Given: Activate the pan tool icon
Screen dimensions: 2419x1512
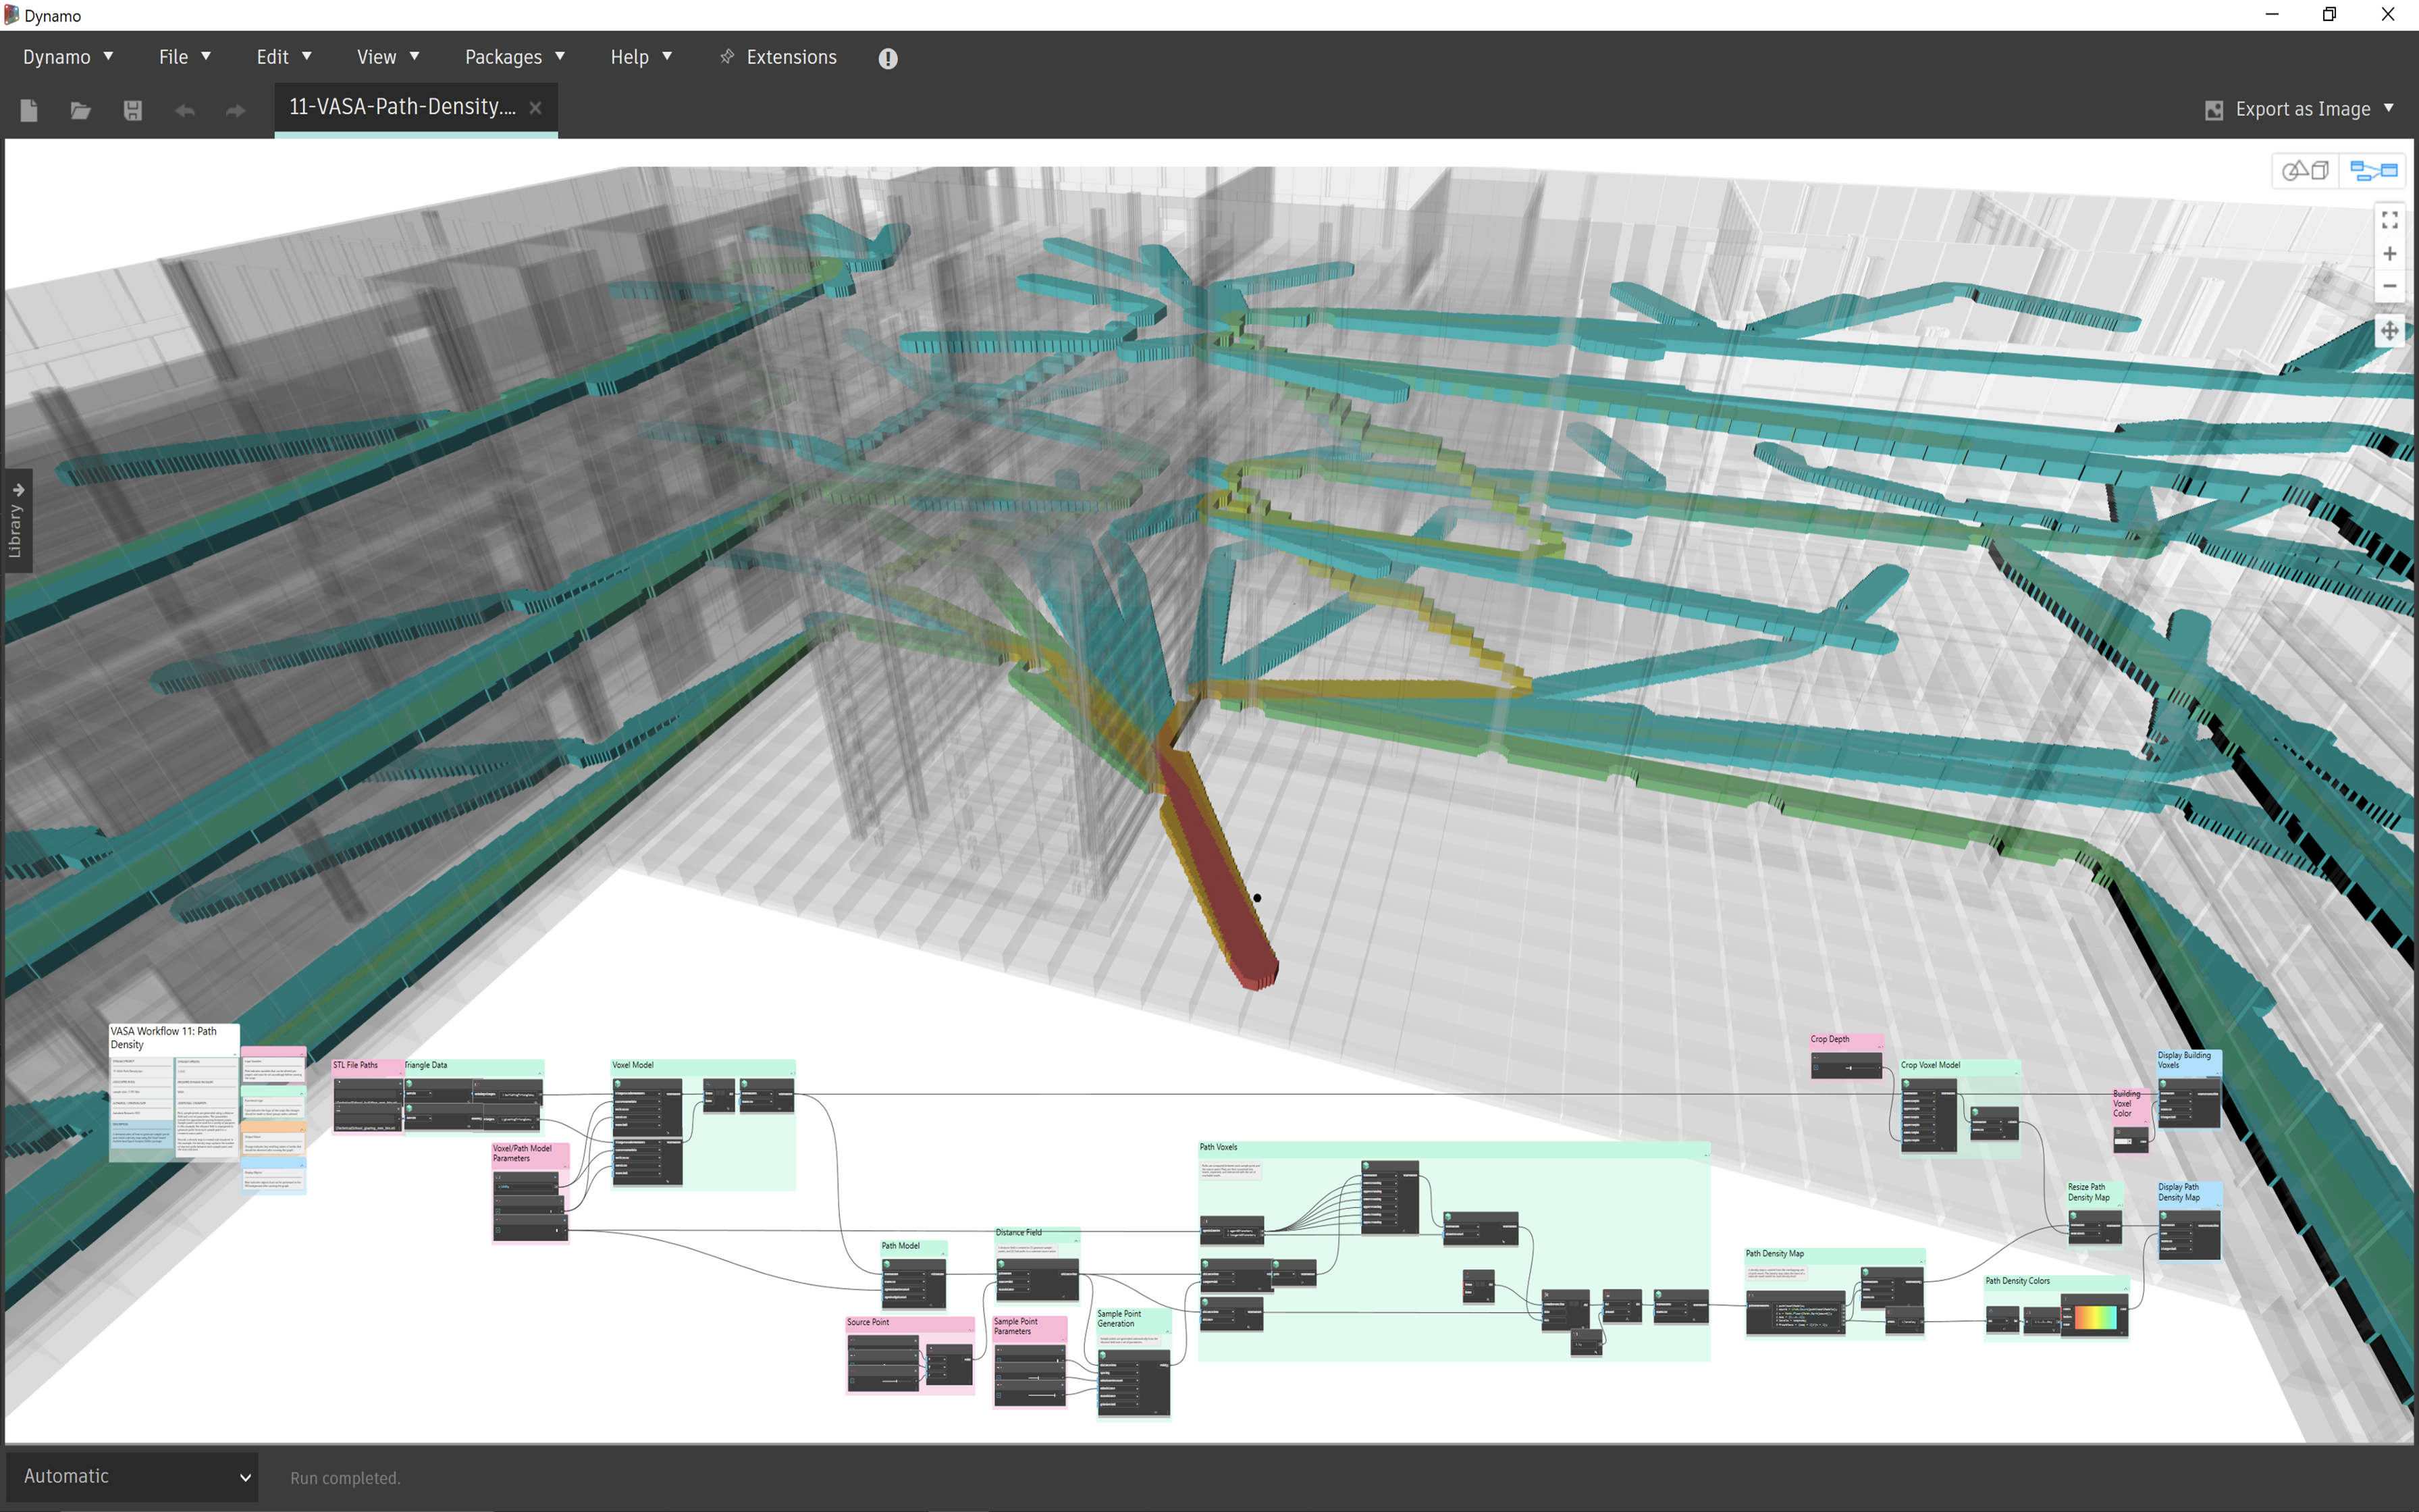Looking at the screenshot, I should click(x=2389, y=331).
